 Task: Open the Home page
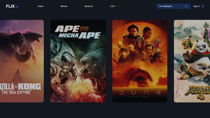click(x=41, y=6)
